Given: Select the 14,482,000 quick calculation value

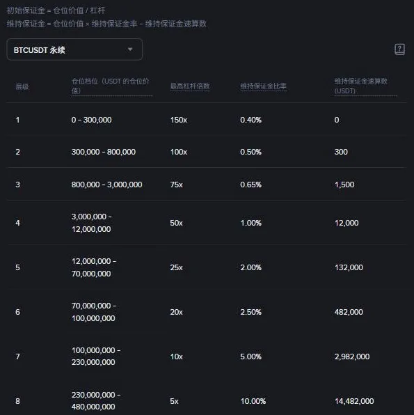Looking at the screenshot, I should click(354, 401).
